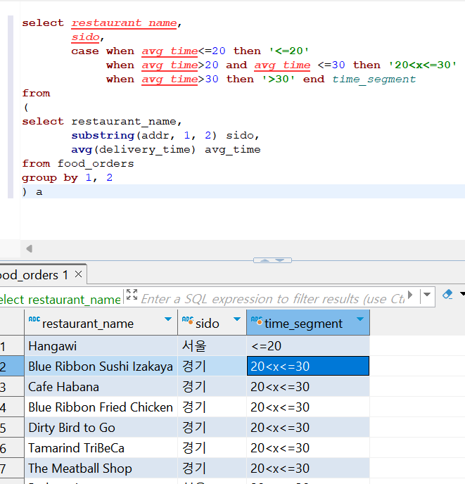The height and width of the screenshot is (484, 465).
Task: Click the expand filter panel icon
Action: [132, 295]
